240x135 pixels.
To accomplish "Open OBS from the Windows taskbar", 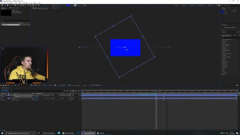I will tap(49, 133).
